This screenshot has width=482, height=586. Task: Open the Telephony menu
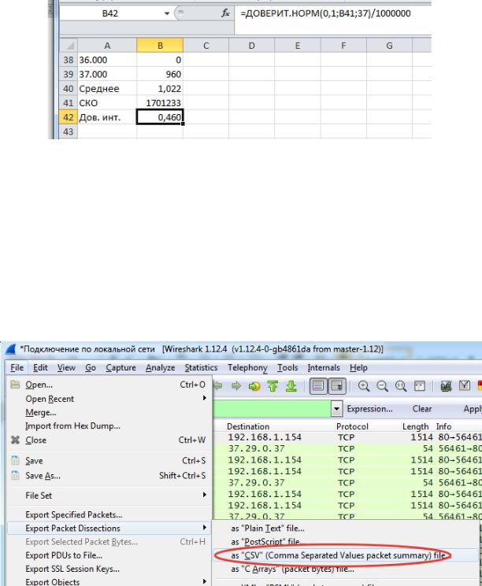[247, 368]
